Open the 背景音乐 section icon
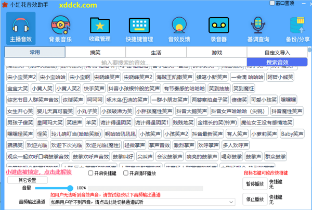The height and width of the screenshot is (210, 312). 60,27
